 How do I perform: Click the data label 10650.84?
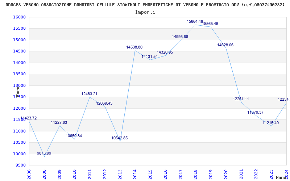74,136
